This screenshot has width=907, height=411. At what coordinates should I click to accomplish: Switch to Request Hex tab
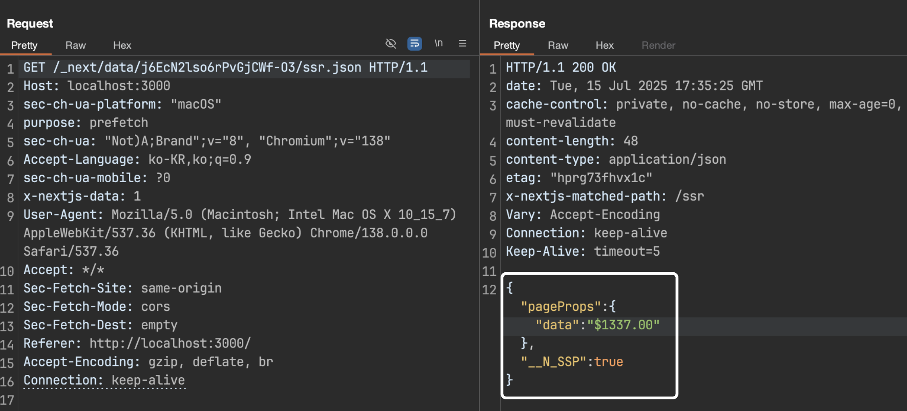click(122, 45)
